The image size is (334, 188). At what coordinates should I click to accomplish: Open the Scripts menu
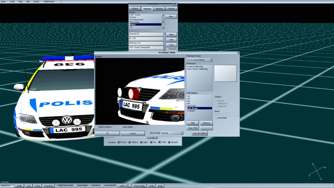[36, 2]
